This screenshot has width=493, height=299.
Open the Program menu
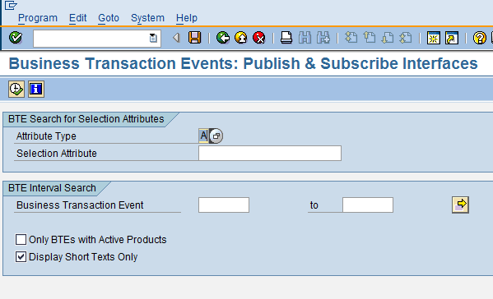[x=38, y=18]
